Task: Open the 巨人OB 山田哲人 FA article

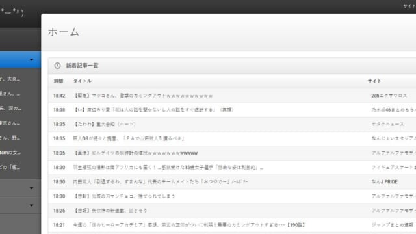Action: (129, 138)
